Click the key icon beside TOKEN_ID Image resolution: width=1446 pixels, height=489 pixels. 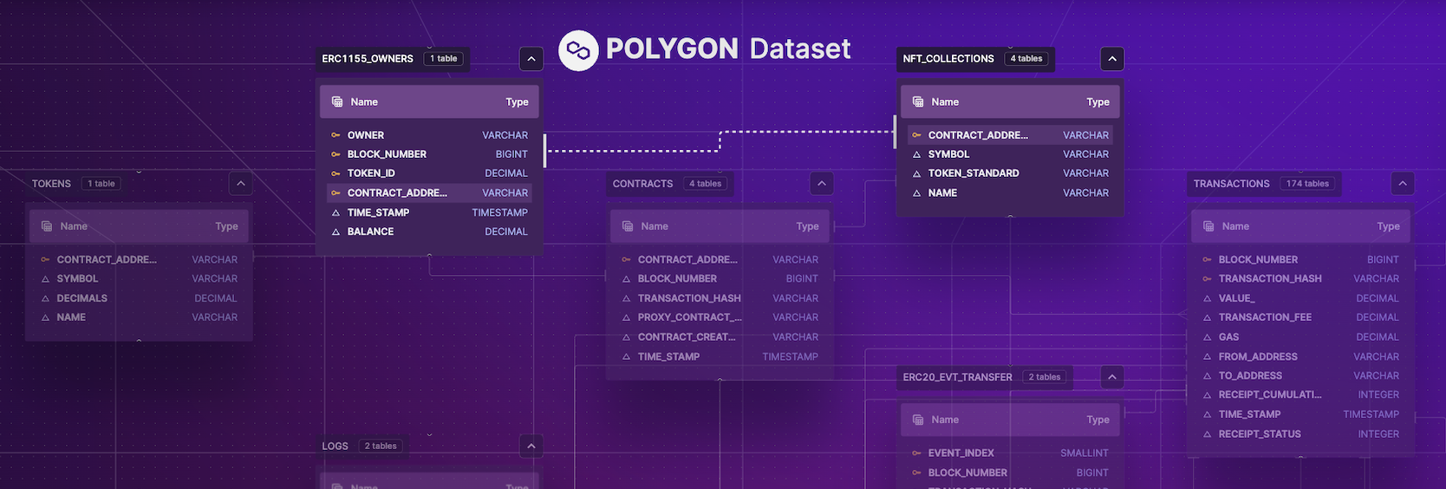(335, 173)
